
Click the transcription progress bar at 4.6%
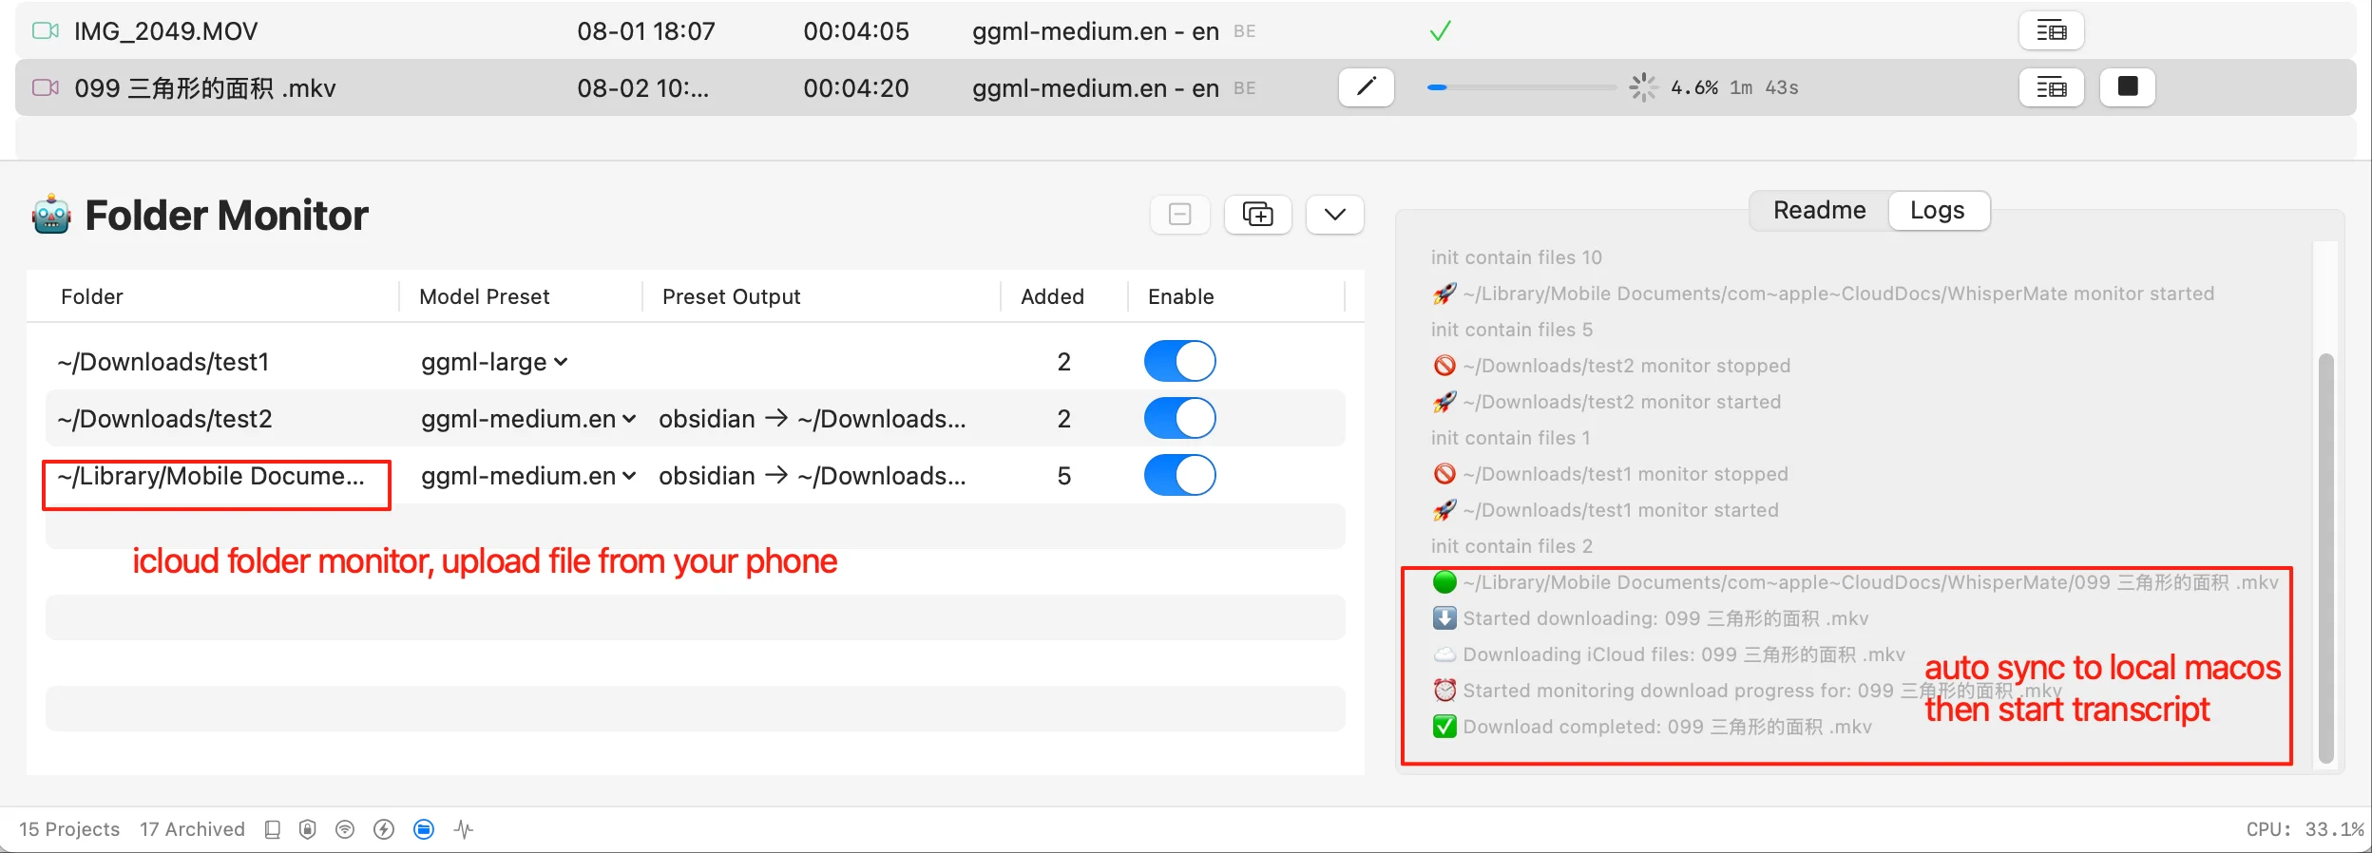click(x=1521, y=87)
